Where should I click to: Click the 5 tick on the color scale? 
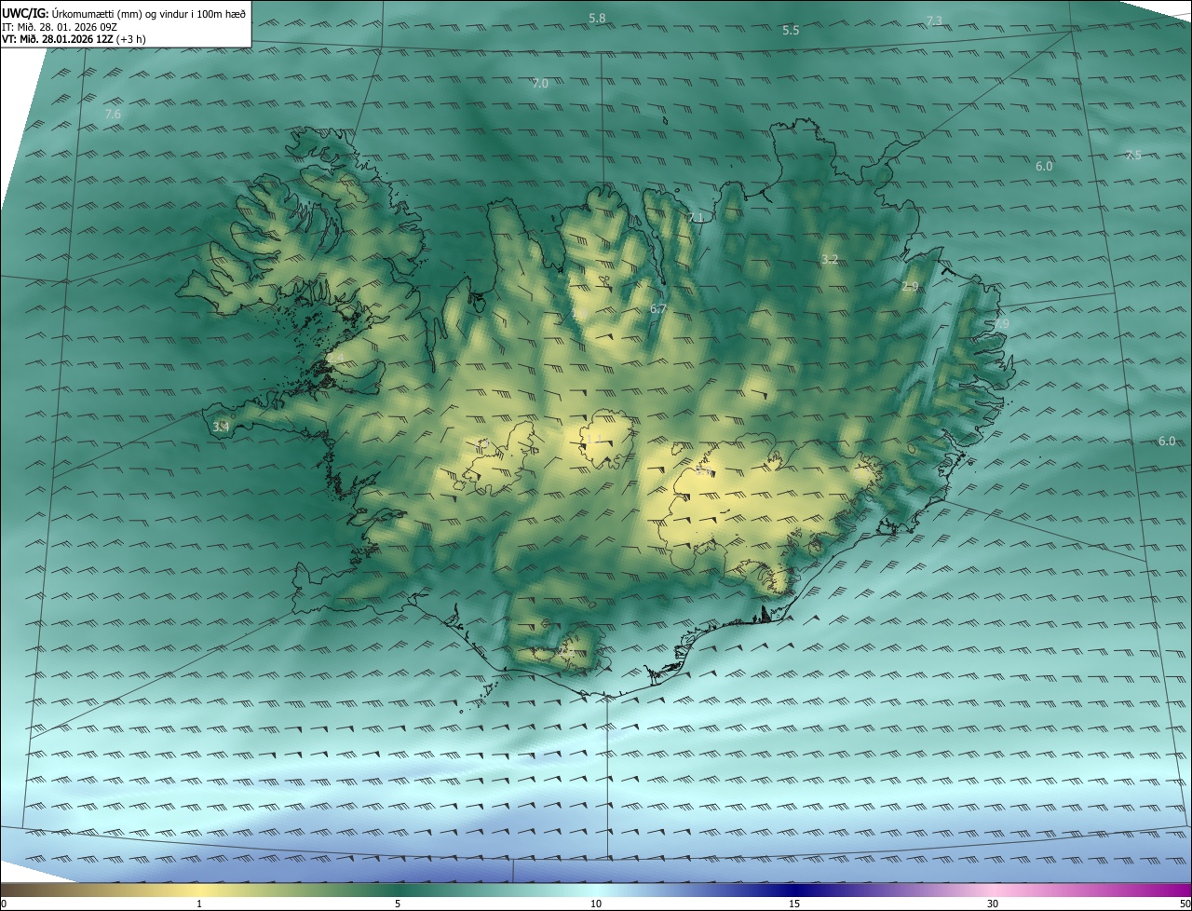pyautogui.click(x=398, y=904)
